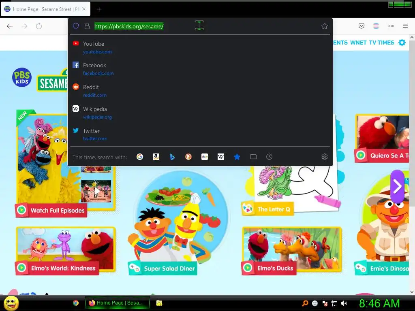Viewport: 415px width, 311px height.
Task: Open PBS Kids page settings gear
Action: [402, 42]
